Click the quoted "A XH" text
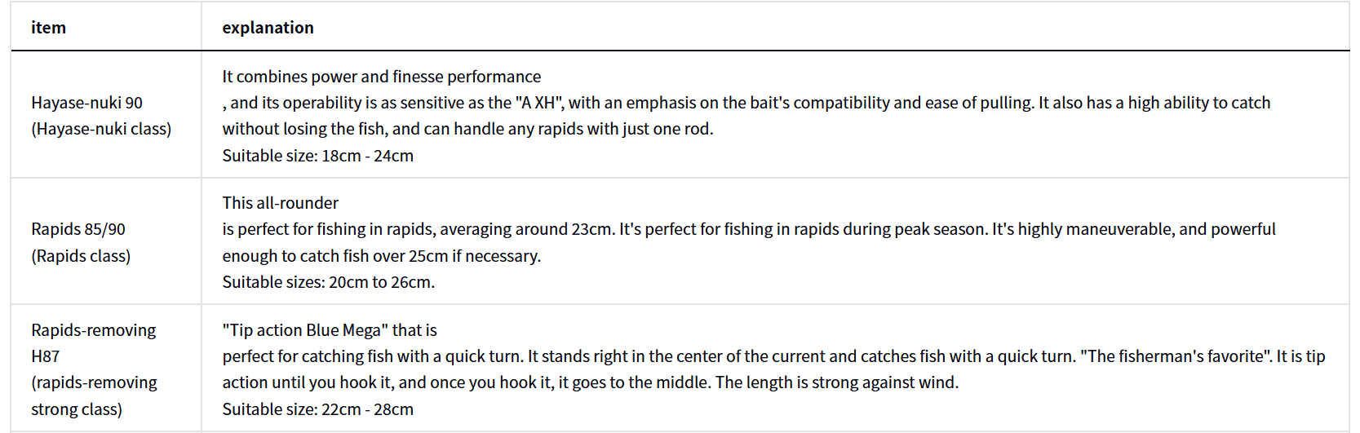This screenshot has width=1360, height=433. 539,103
